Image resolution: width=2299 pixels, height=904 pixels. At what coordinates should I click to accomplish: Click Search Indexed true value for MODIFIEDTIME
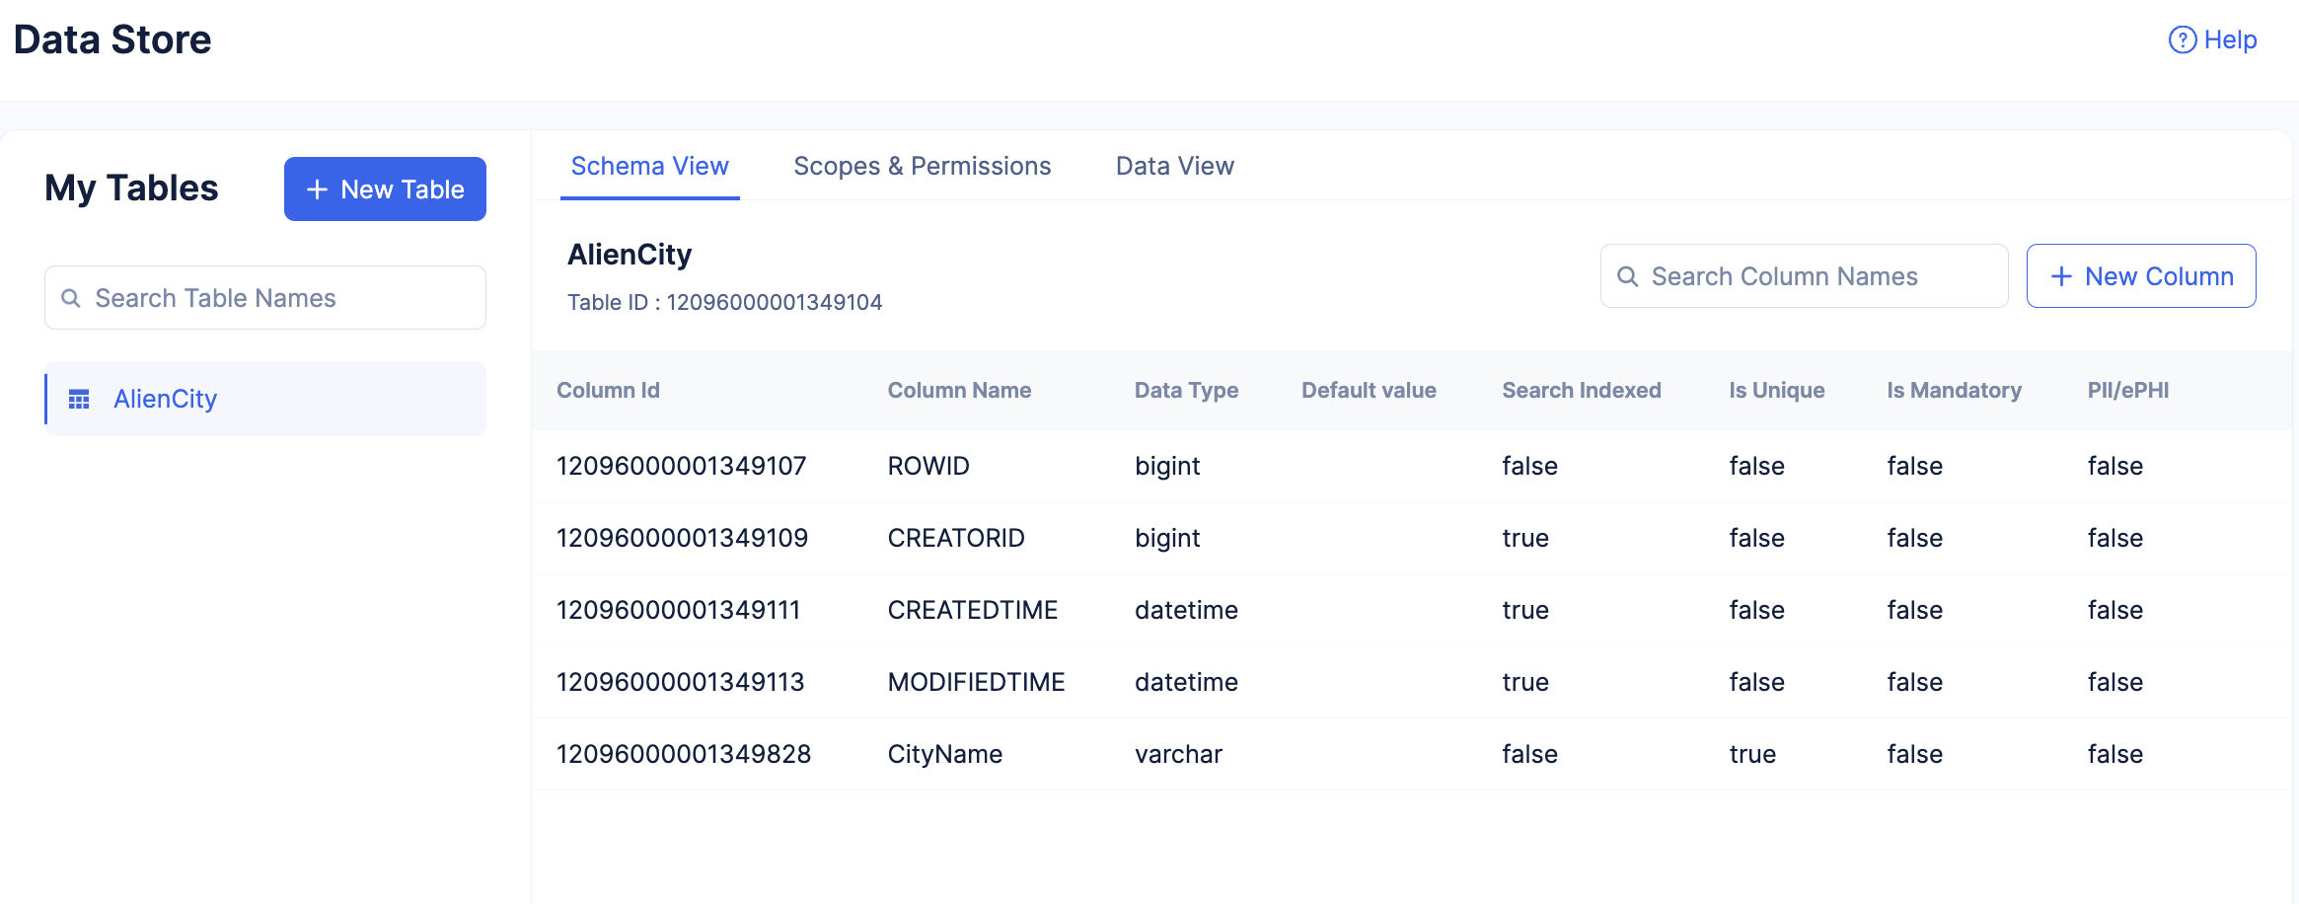click(1525, 682)
